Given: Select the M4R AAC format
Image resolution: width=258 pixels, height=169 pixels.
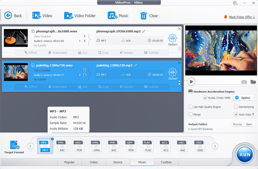Looking at the screenshot, I should click(114, 146).
